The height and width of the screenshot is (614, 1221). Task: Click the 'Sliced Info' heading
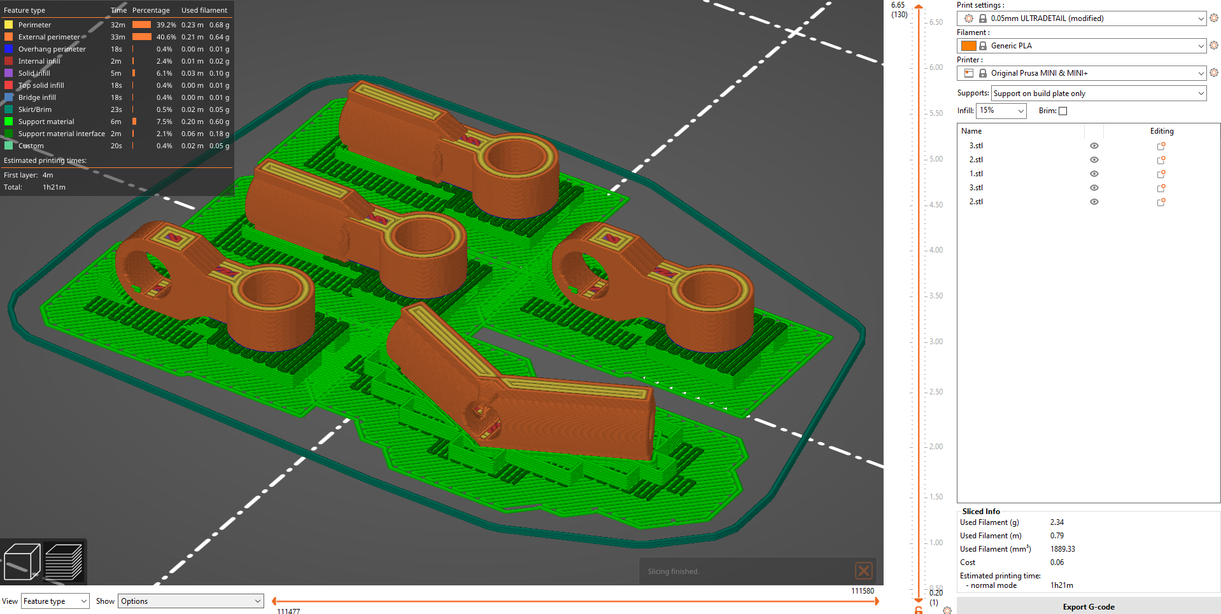point(981,512)
